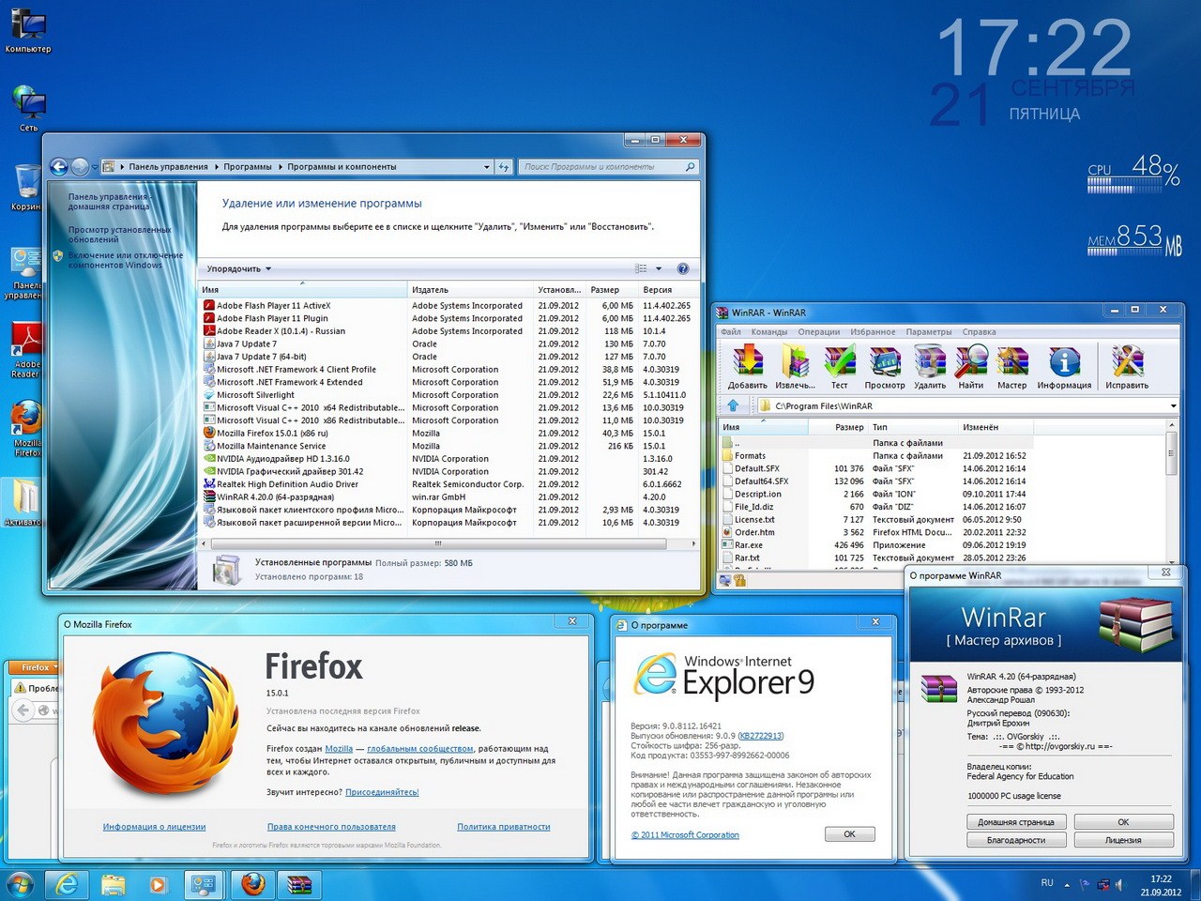Show archive Информация in WinRAR toolbar

click(1064, 366)
